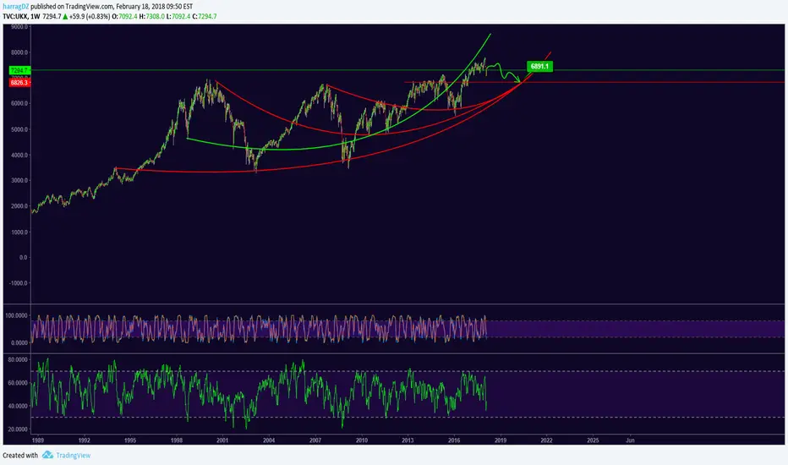Select the +59.9 (+0.83%) change value
Screen dimensions: 788x465
tap(90, 17)
